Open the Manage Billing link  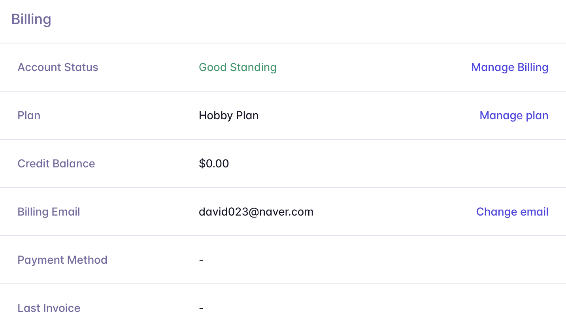[509, 68]
